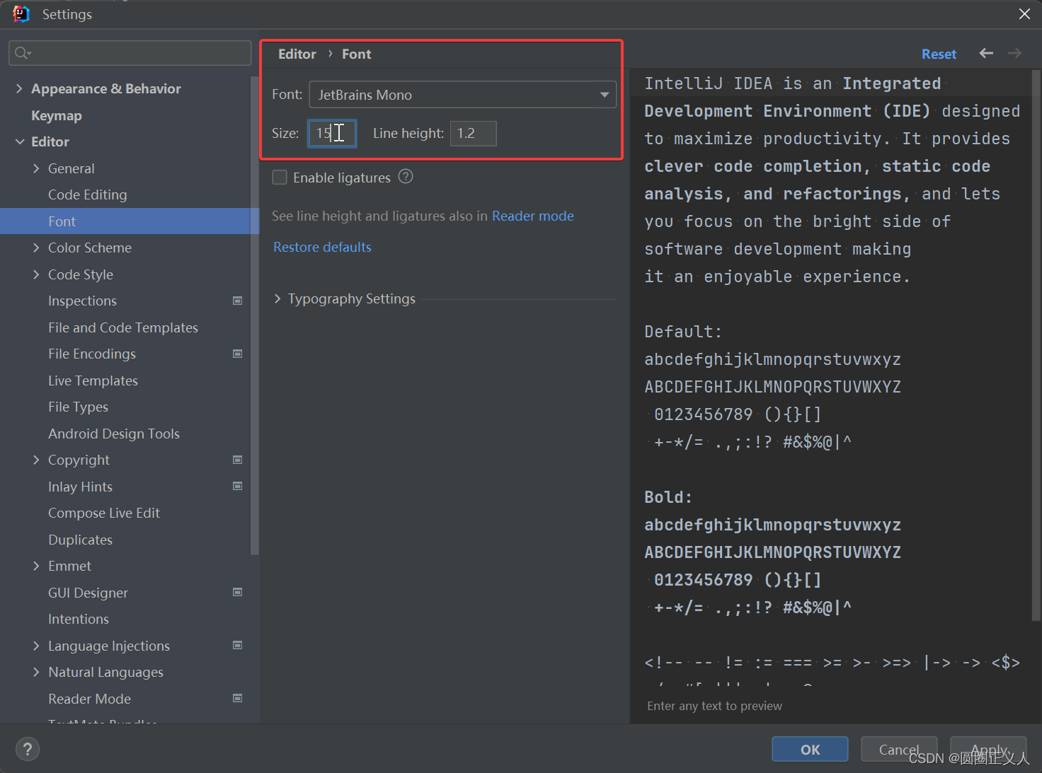
Task: Open the Reader mode link
Action: pyautogui.click(x=533, y=216)
